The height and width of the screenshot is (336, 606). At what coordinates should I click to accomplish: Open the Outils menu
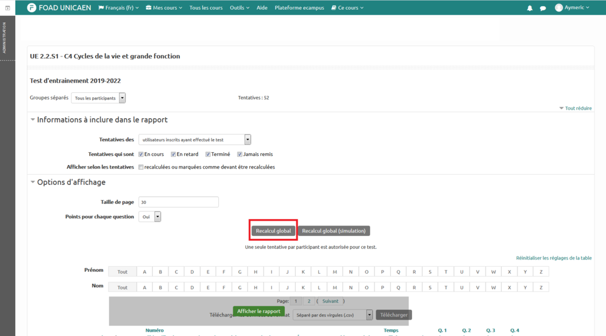[239, 8]
